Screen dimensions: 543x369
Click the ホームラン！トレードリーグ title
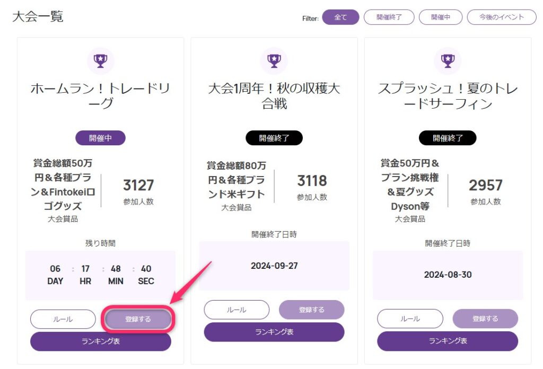(x=100, y=96)
